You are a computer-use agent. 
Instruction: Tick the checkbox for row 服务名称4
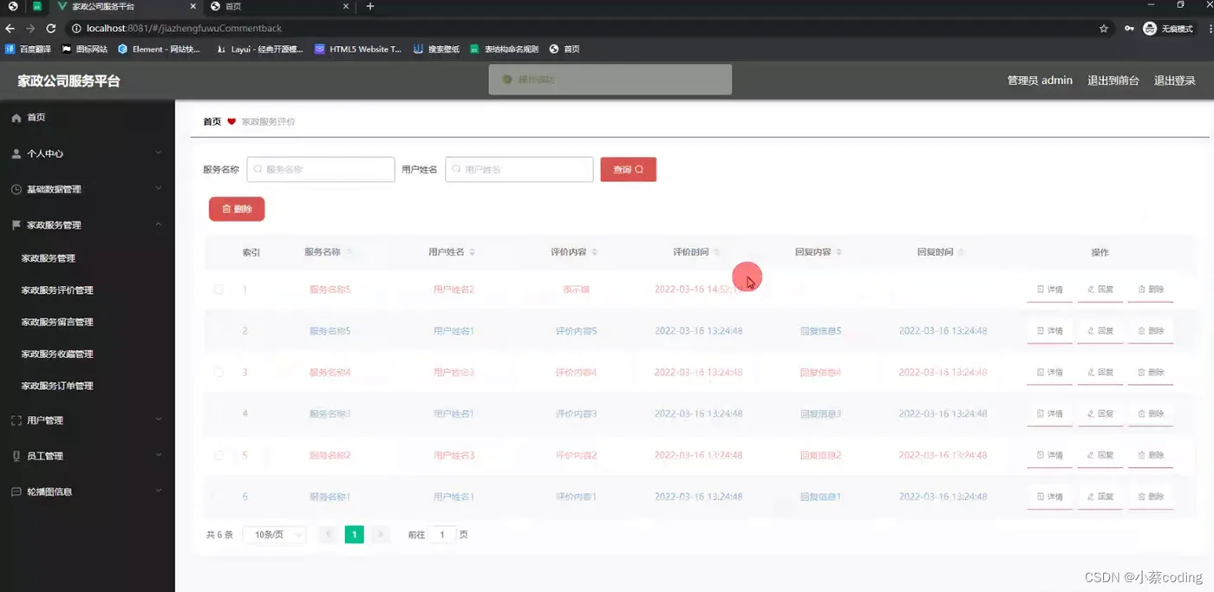tap(219, 373)
